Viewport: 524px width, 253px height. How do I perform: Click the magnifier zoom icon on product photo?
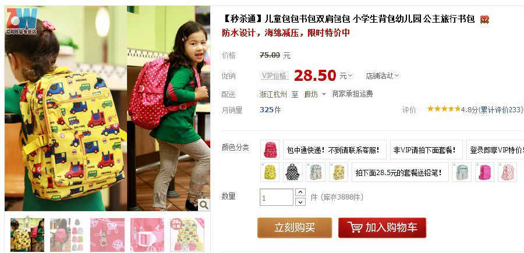[x=204, y=205]
